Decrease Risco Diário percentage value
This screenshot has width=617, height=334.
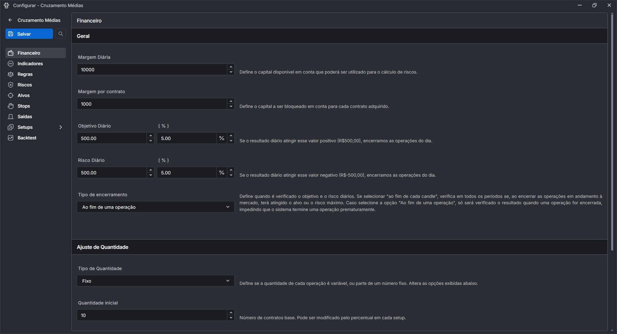[x=231, y=175]
